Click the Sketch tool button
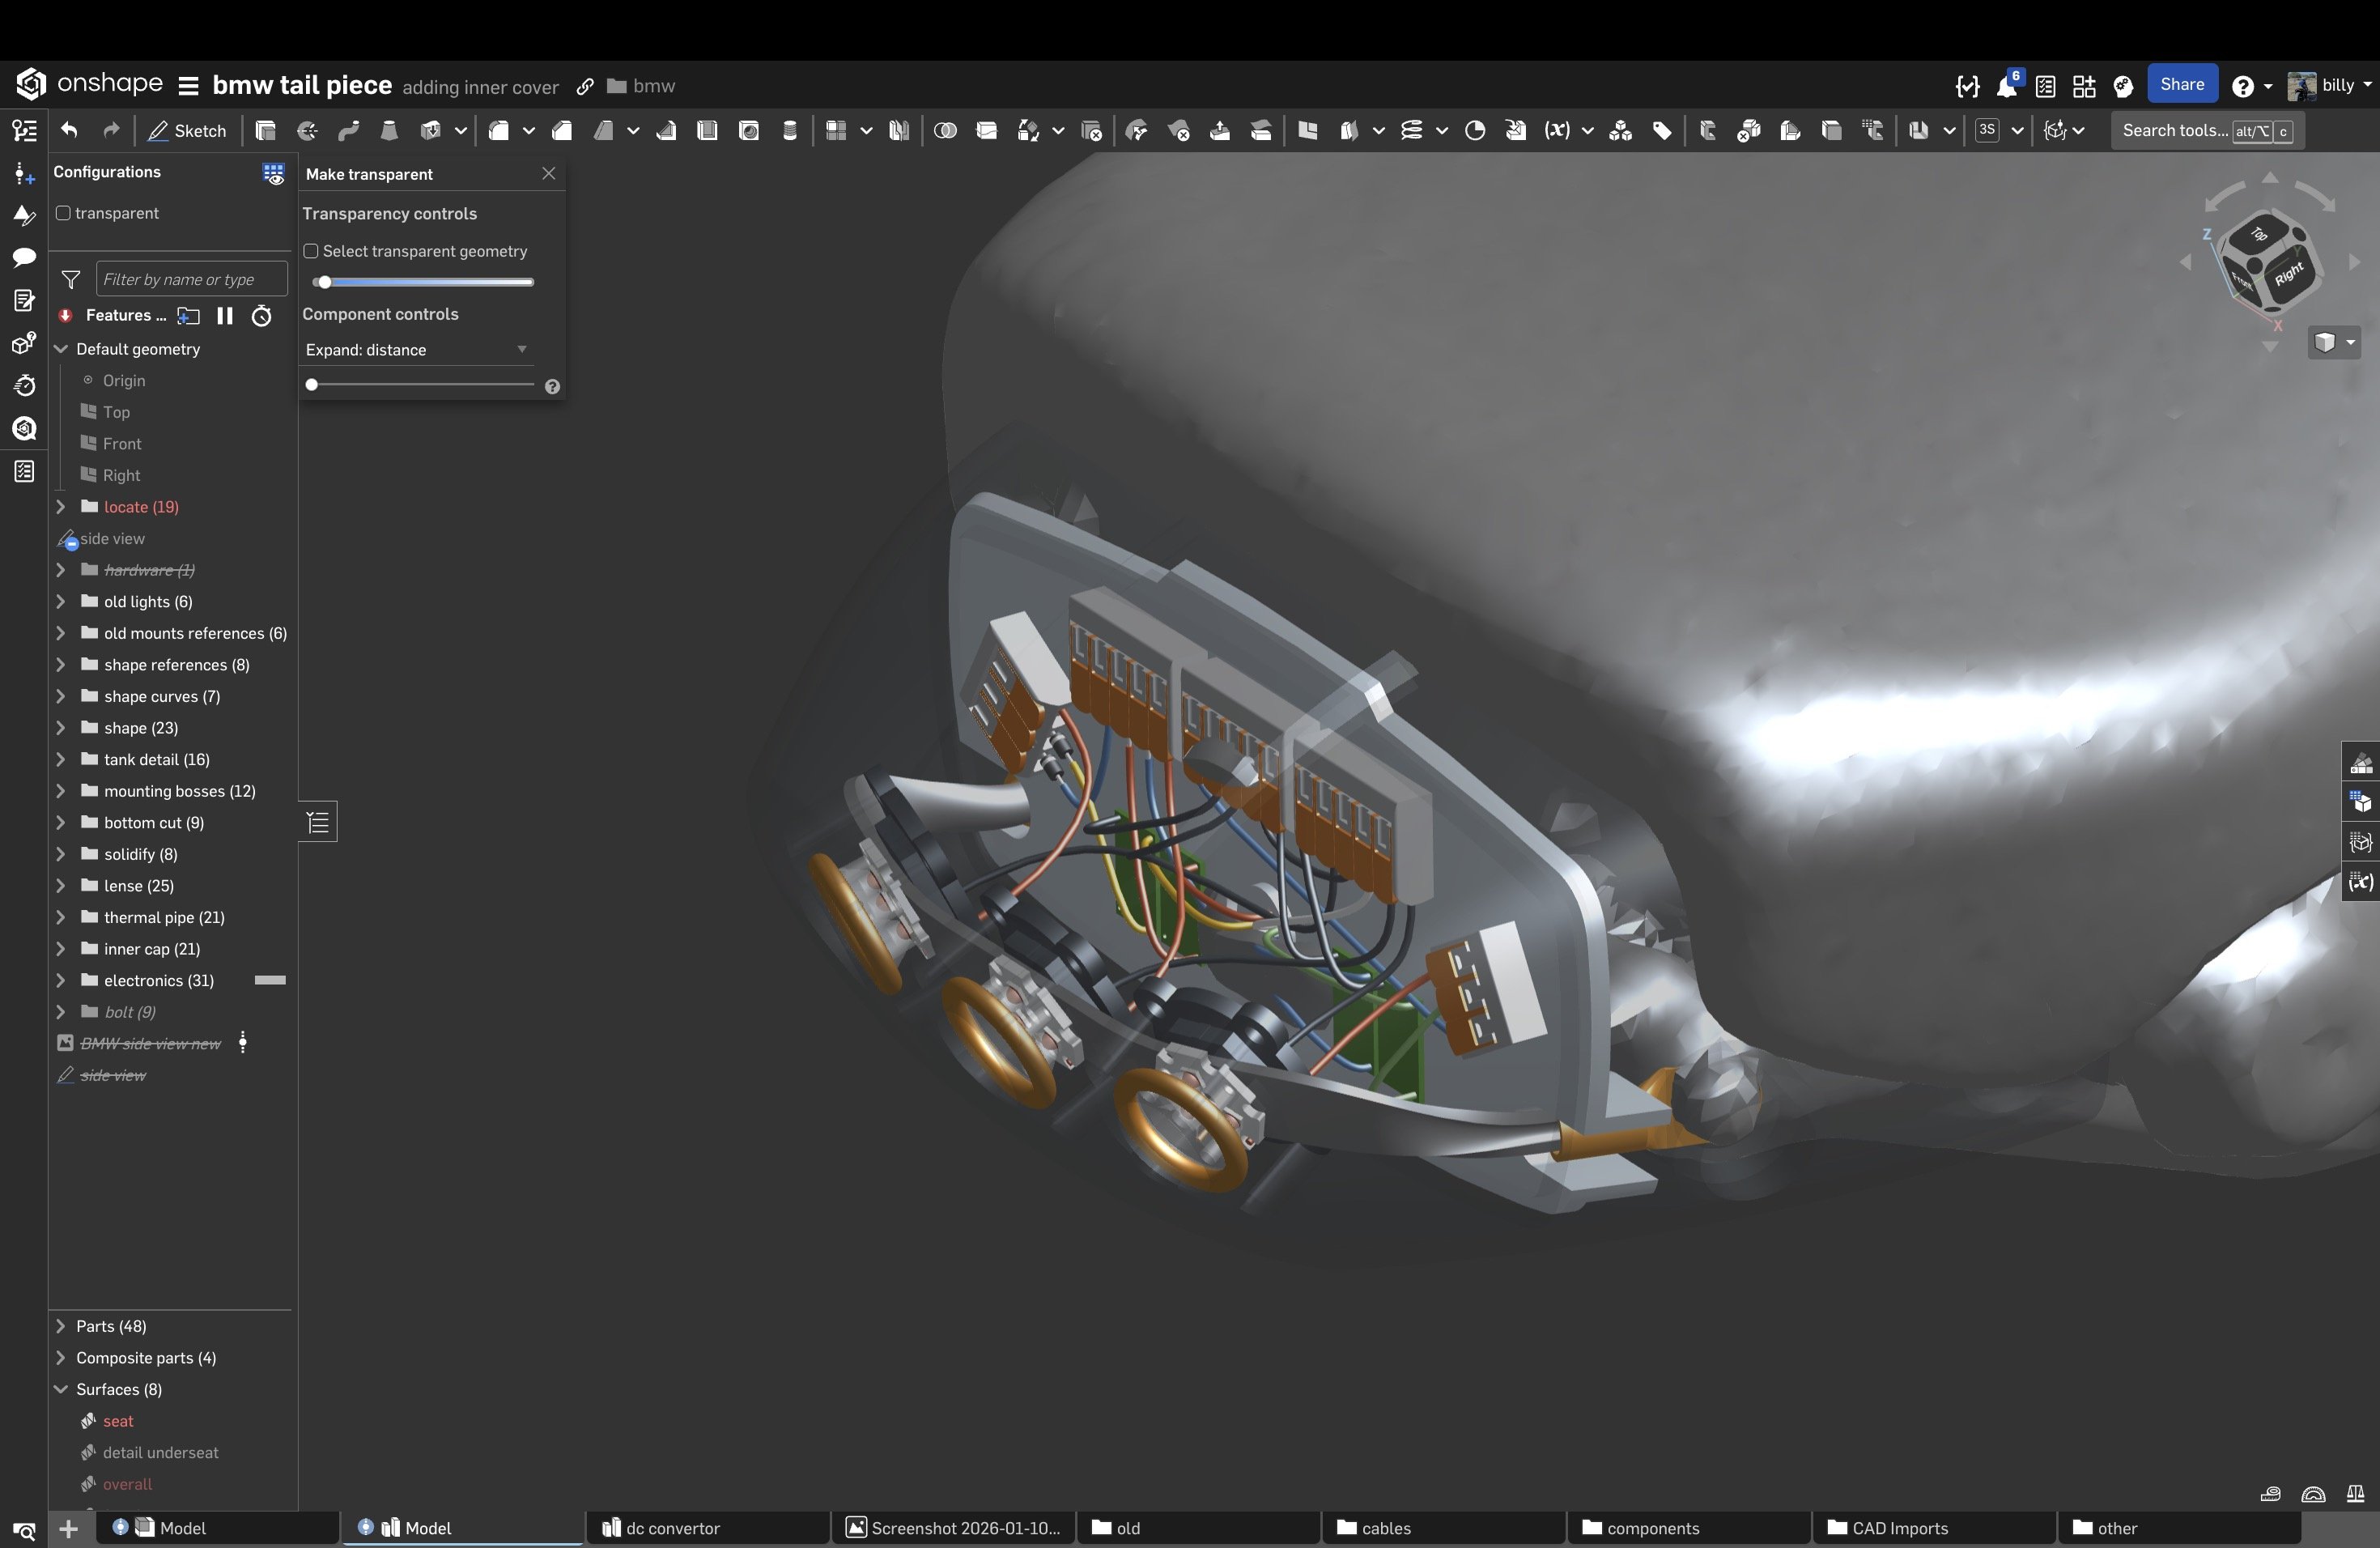Image resolution: width=2380 pixels, height=1548 pixels. (188, 131)
